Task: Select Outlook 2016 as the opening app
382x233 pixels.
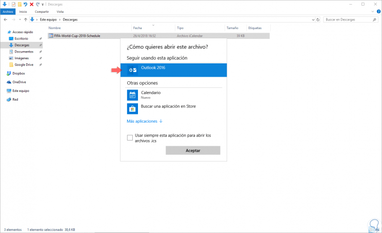Action: tap(173, 70)
